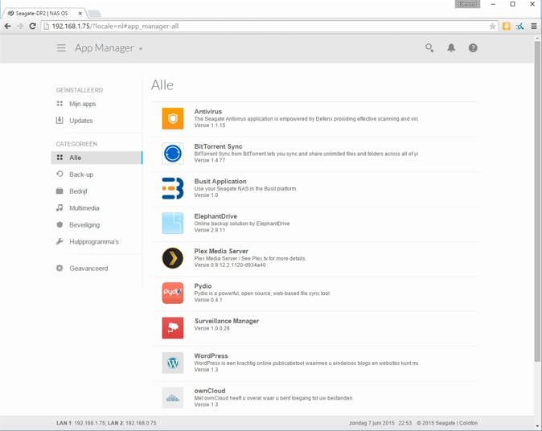The height and width of the screenshot is (431, 542).
Task: Click the page vertical scrollbar
Action: pyautogui.click(x=537, y=200)
